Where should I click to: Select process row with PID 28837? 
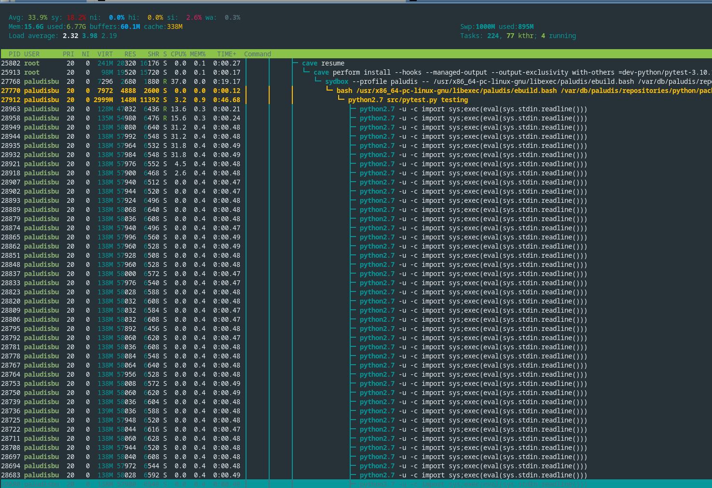[356, 274]
